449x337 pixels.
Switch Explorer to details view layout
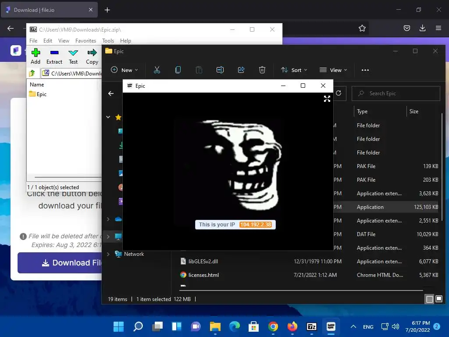point(430,299)
